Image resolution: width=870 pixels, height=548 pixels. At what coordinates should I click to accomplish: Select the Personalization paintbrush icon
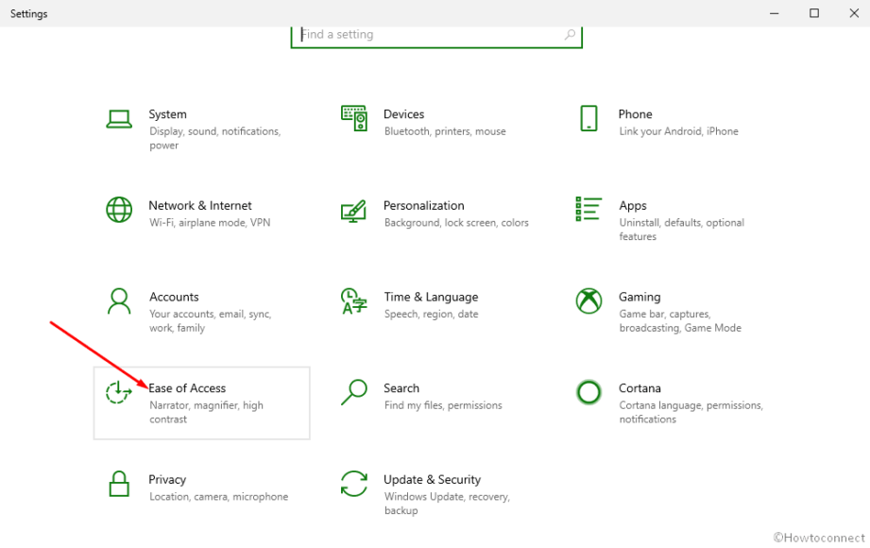pos(353,211)
